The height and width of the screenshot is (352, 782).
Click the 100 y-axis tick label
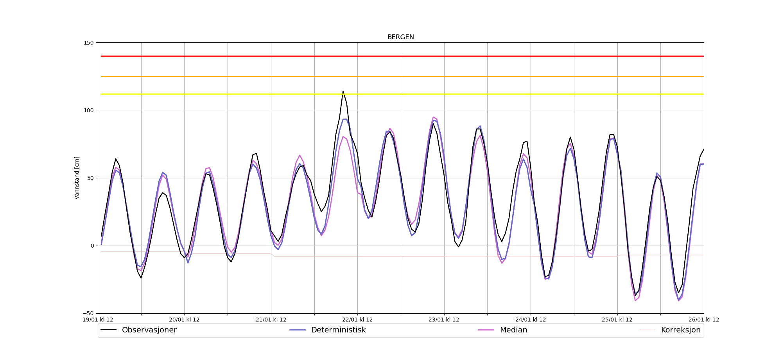coord(89,110)
